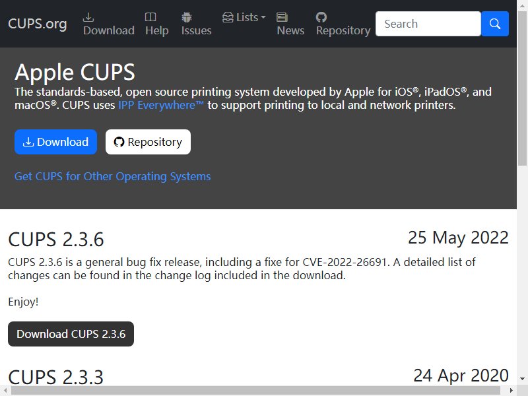Click the GitHub icon above Repository in navbar
This screenshot has width=528, height=396.
321,17
